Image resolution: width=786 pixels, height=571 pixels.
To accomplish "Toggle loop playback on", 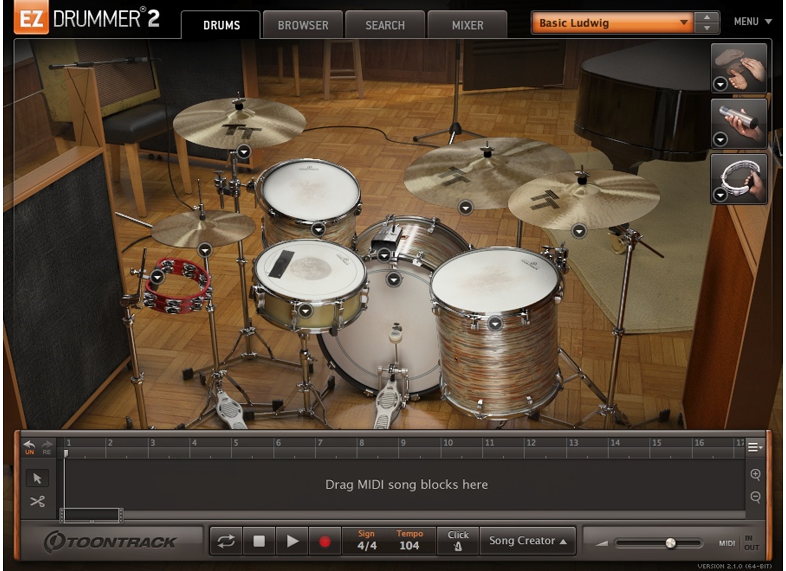I will [x=226, y=541].
